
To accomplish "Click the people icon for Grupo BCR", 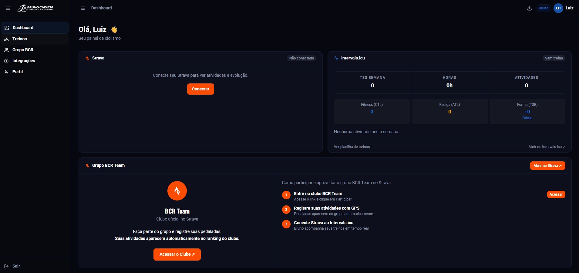I will [6, 50].
